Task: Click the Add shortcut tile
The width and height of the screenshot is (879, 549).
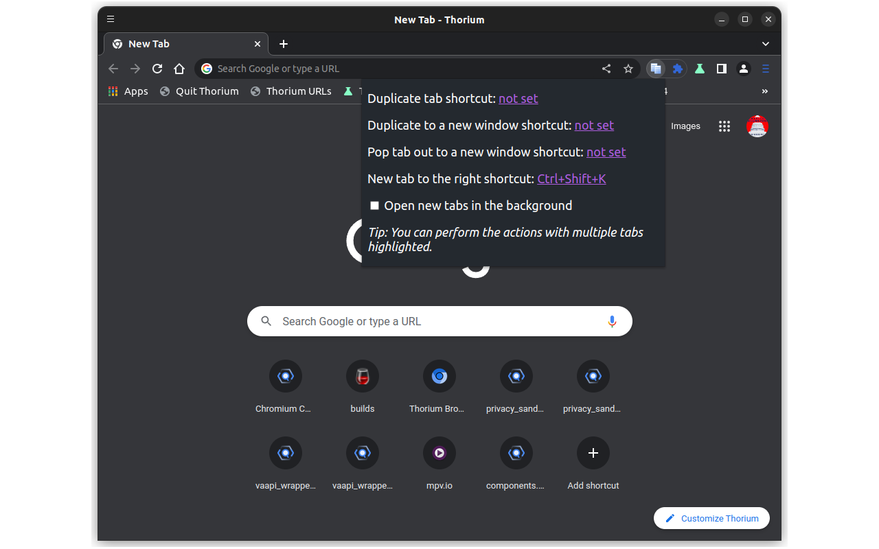Action: [593, 465]
